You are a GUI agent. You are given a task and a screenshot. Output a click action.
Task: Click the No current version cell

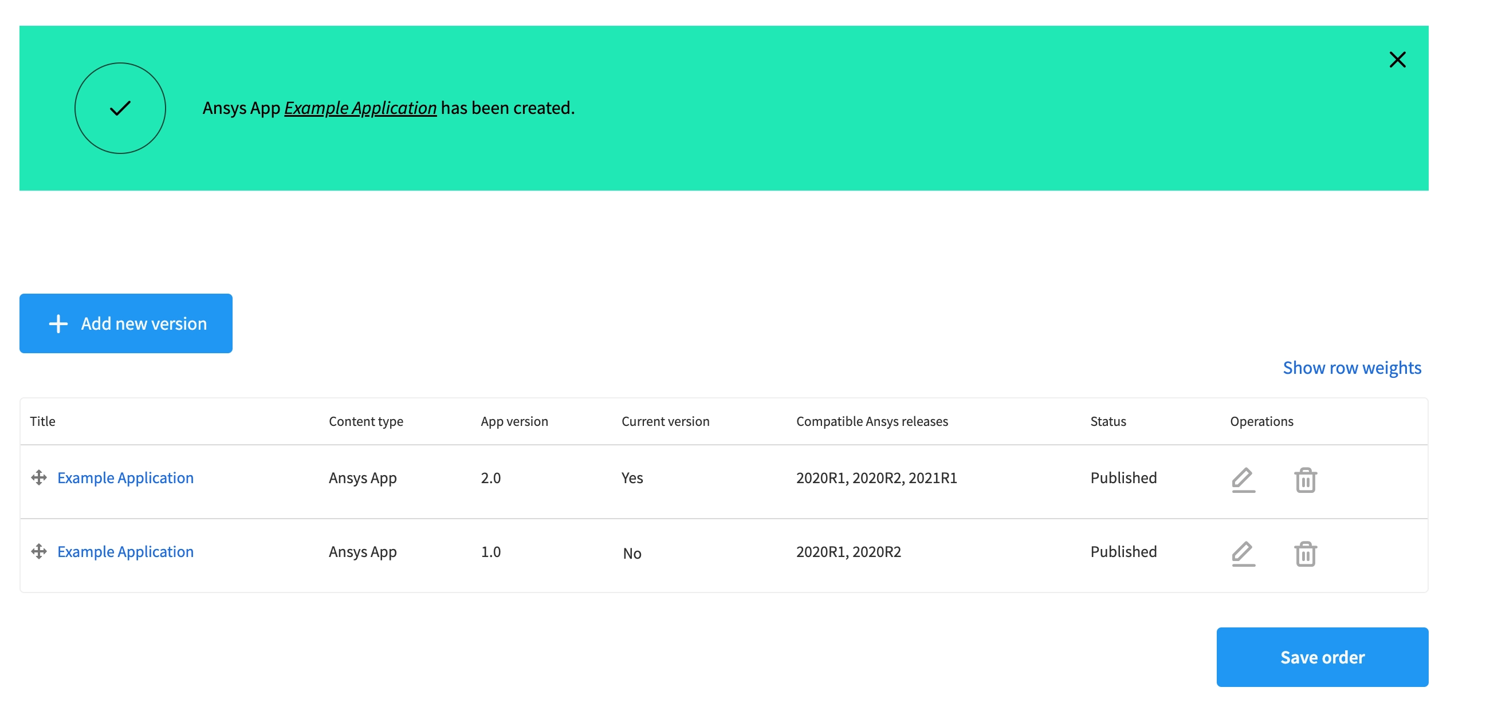click(x=632, y=553)
